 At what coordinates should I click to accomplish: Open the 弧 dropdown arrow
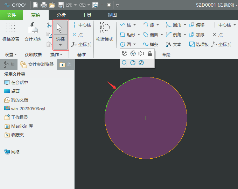[158, 25]
